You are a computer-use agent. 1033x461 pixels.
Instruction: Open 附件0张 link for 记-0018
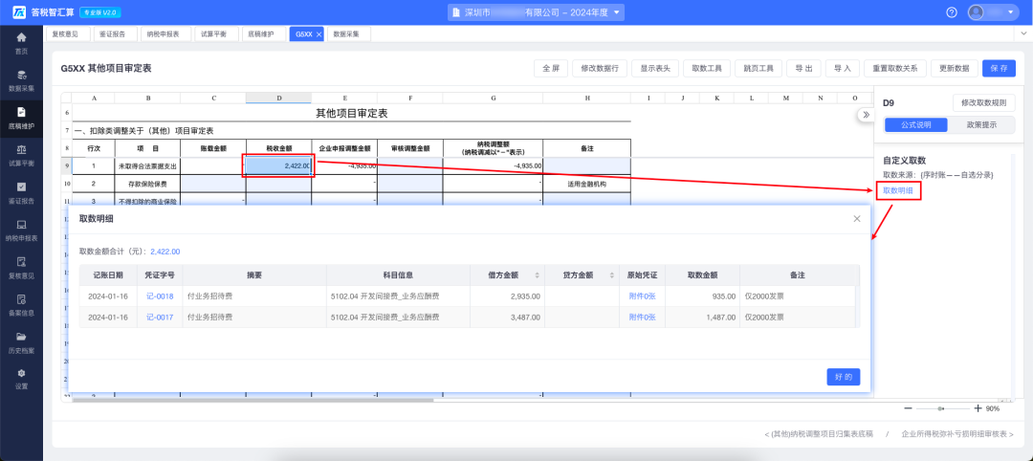tap(643, 296)
